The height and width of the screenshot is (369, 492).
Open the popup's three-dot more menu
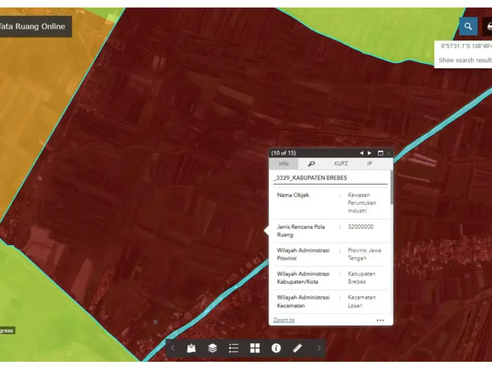coord(380,320)
